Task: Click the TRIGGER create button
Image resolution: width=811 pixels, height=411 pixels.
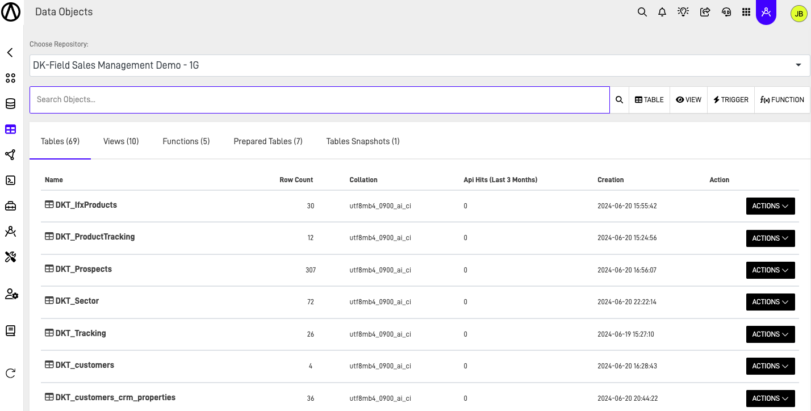Action: pyautogui.click(x=731, y=100)
